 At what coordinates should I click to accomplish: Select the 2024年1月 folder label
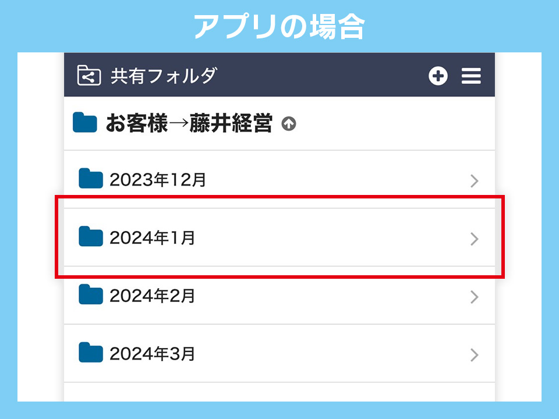tap(152, 238)
